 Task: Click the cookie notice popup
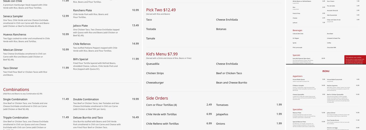click(355, 60)
